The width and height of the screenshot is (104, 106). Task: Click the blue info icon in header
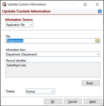coord(100,11)
